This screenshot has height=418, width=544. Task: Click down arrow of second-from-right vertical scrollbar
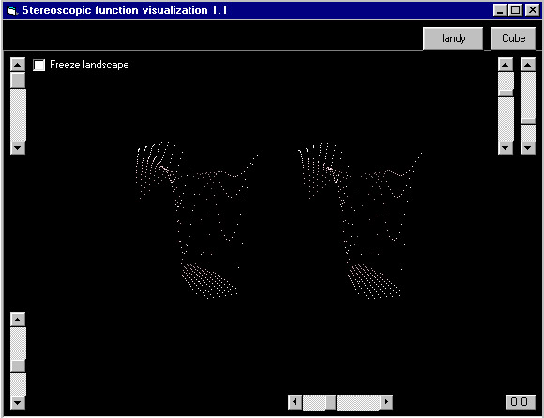pos(506,148)
